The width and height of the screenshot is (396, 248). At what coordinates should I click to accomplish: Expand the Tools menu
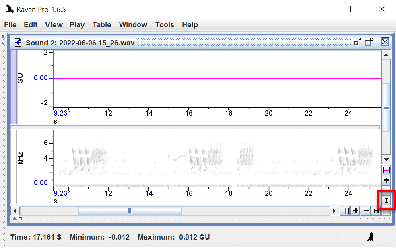click(x=164, y=25)
